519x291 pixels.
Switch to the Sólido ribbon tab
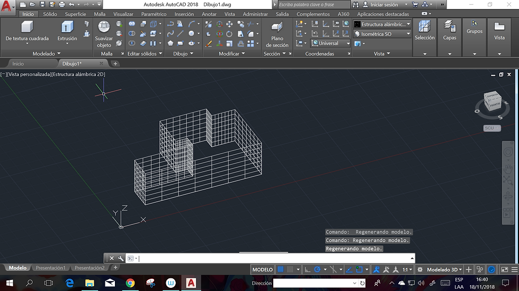click(50, 14)
